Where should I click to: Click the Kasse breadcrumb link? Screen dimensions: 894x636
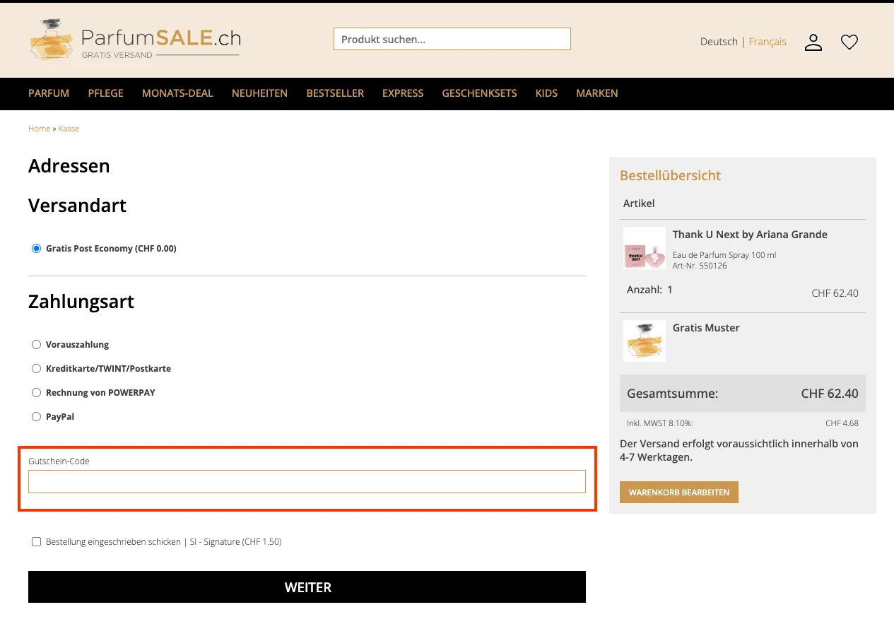pos(69,129)
